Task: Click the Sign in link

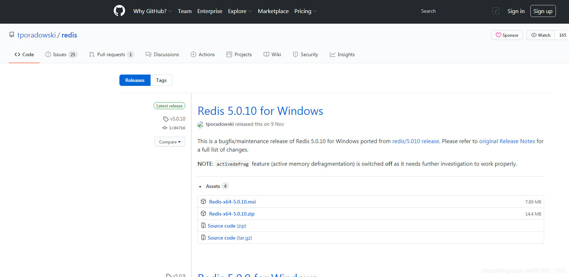Action: click(x=516, y=11)
